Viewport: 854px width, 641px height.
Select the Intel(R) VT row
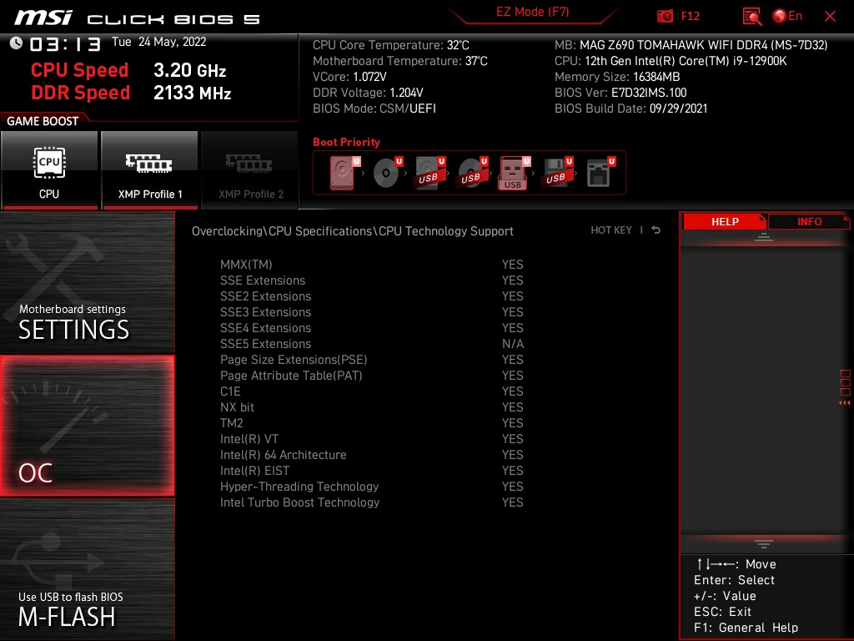click(x=371, y=439)
